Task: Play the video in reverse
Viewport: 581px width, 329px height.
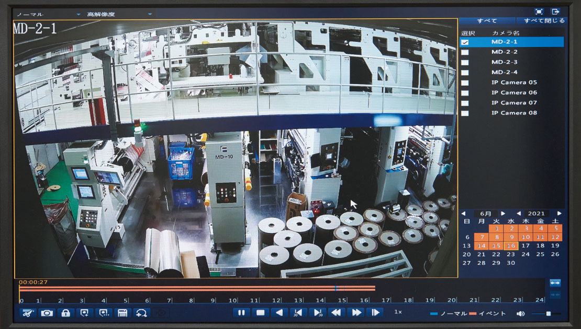Action: tap(280, 313)
